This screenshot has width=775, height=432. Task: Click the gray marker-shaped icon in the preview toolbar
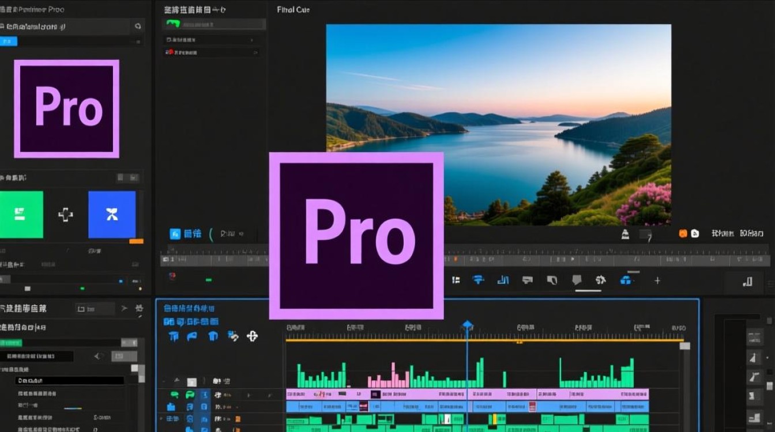pyautogui.click(x=577, y=281)
